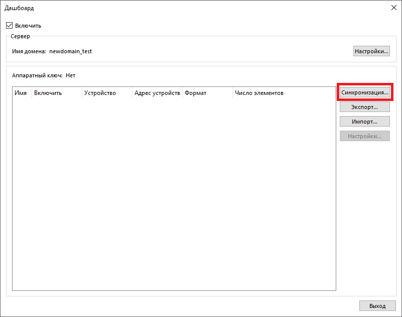Click the Число элементов column header

click(x=259, y=93)
